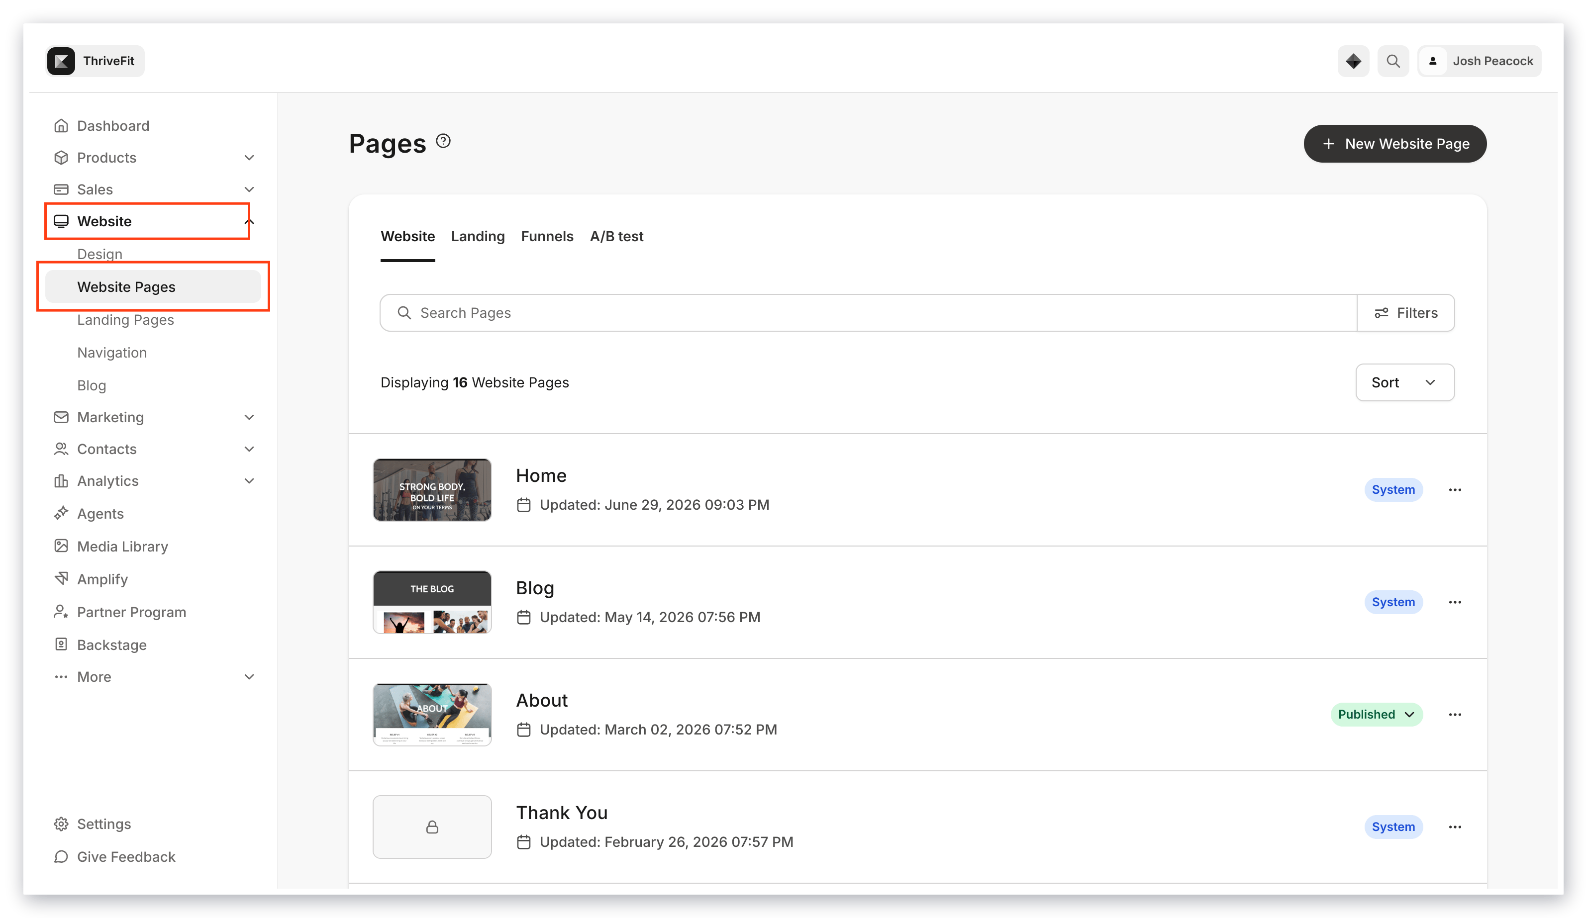1587x918 pixels.
Task: Open the three-dot menu for Blog page
Action: (1455, 602)
